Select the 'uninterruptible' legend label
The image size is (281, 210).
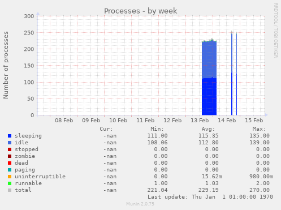click(x=40, y=177)
